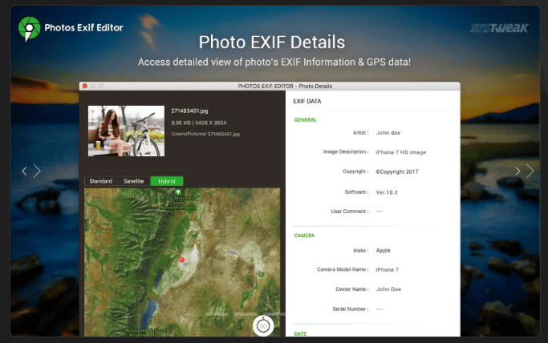The image size is (548, 343).
Task: Click the red location pin on map
Action: point(182,260)
